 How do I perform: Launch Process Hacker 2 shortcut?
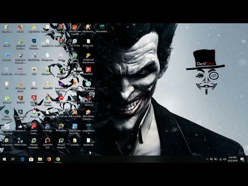[61, 143]
